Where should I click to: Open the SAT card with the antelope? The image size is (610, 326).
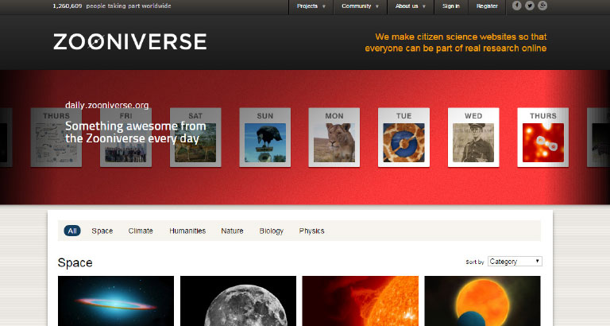tap(195, 138)
